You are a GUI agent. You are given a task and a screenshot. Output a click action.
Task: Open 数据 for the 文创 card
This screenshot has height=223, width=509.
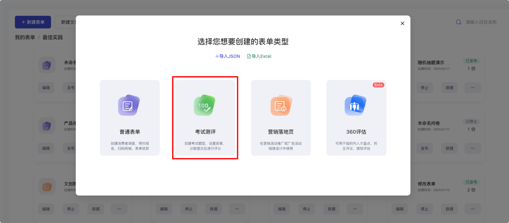[96, 209]
